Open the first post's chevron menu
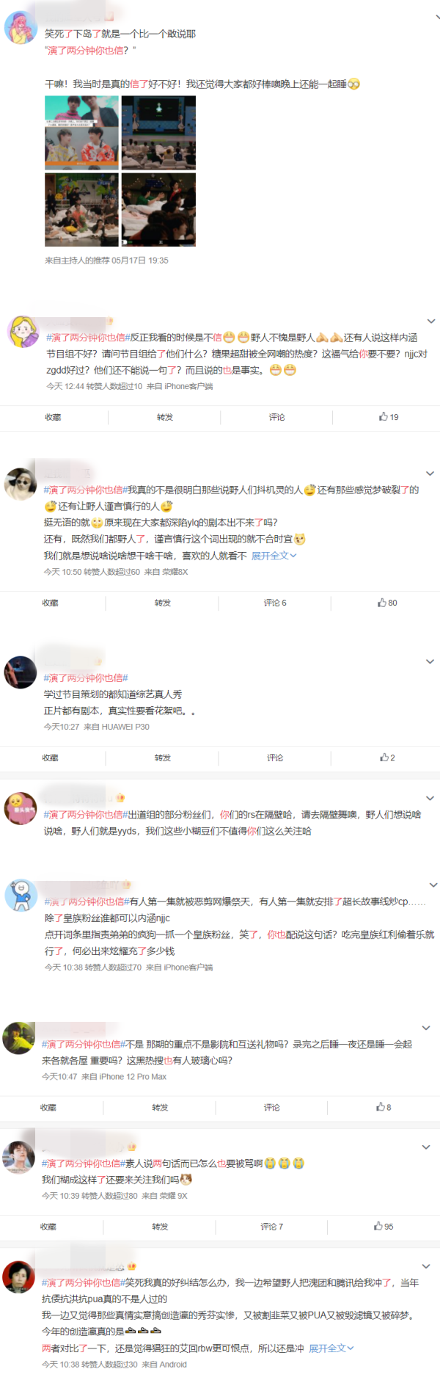The image size is (440, 1383). 439,16
